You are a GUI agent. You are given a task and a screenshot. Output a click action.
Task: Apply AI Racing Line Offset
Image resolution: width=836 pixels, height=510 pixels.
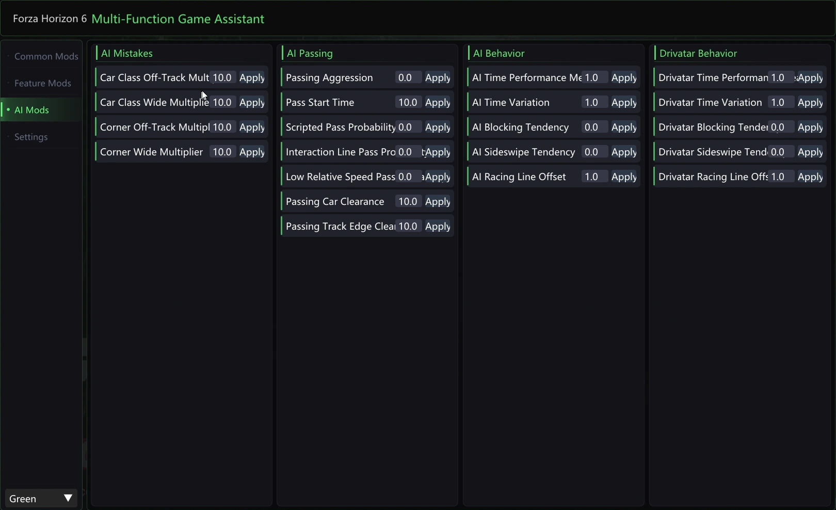click(x=624, y=177)
